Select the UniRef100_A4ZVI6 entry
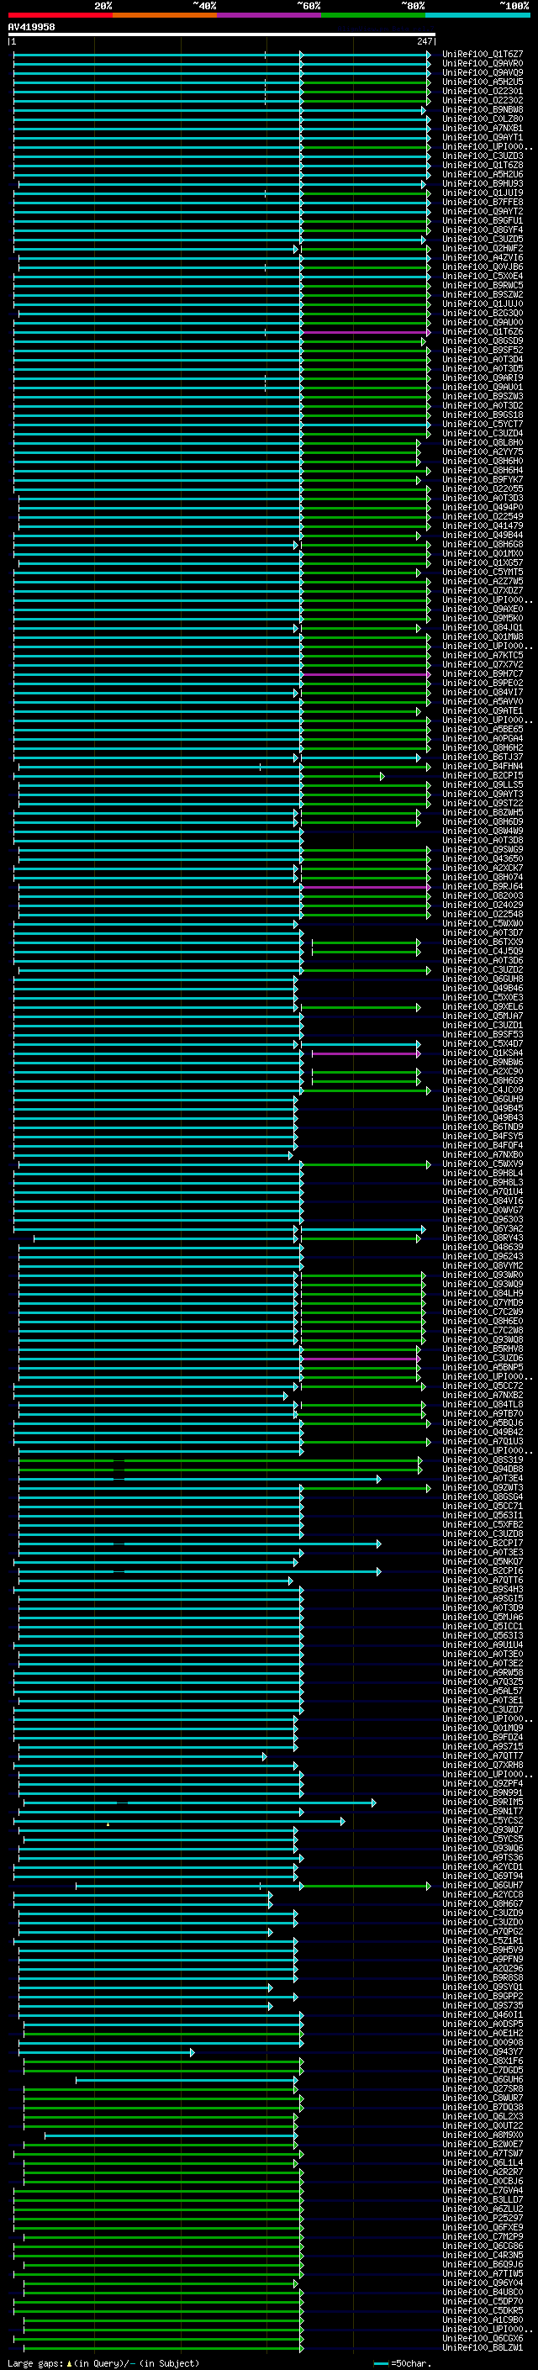538x2370 pixels. (x=482, y=257)
